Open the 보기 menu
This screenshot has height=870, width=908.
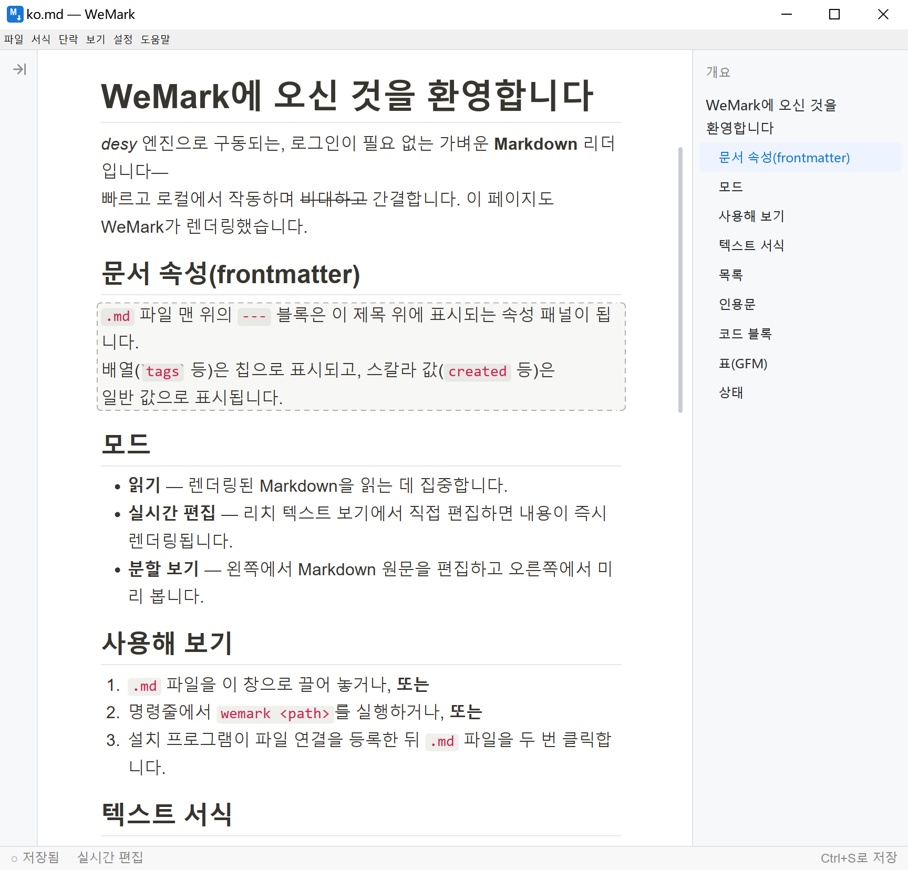(96, 39)
